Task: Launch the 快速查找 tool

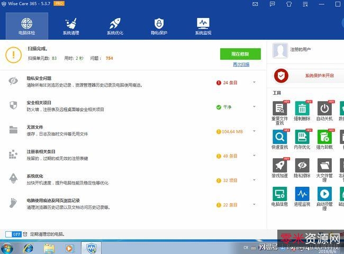Action: click(x=280, y=139)
